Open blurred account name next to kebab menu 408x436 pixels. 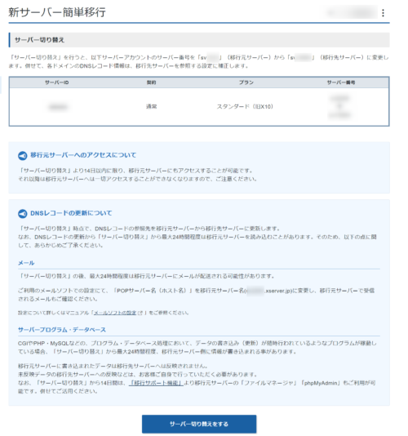click(352, 13)
